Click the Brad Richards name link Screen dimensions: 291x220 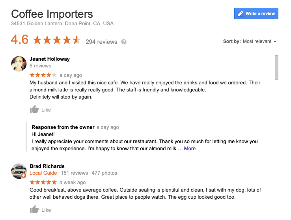pyautogui.click(x=47, y=166)
